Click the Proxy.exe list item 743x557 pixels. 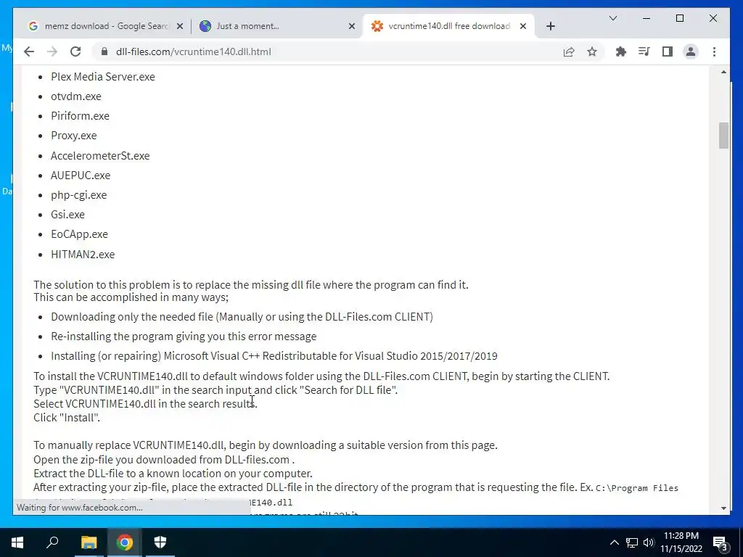pos(73,136)
